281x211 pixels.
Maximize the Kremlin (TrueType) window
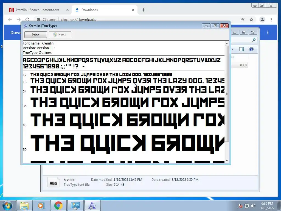coord(215,26)
